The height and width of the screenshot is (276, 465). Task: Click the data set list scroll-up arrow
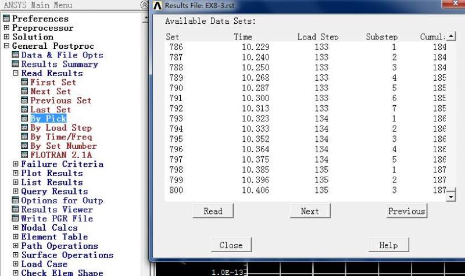[451, 37]
